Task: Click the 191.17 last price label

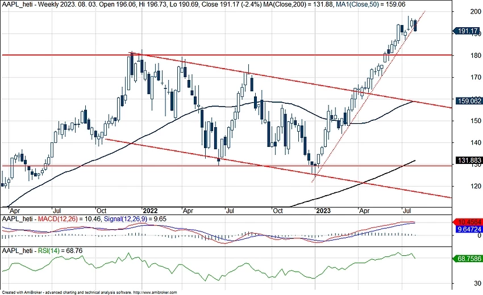Action: click(468, 31)
